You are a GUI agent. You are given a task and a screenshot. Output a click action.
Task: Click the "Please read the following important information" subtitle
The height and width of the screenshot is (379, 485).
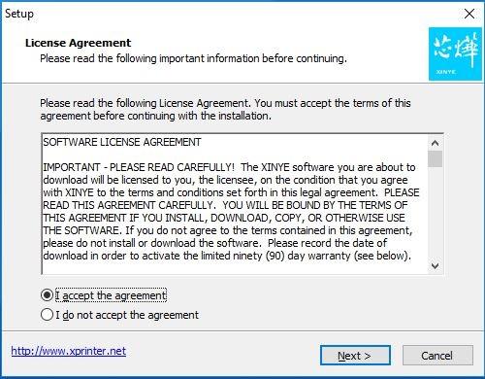pos(193,58)
